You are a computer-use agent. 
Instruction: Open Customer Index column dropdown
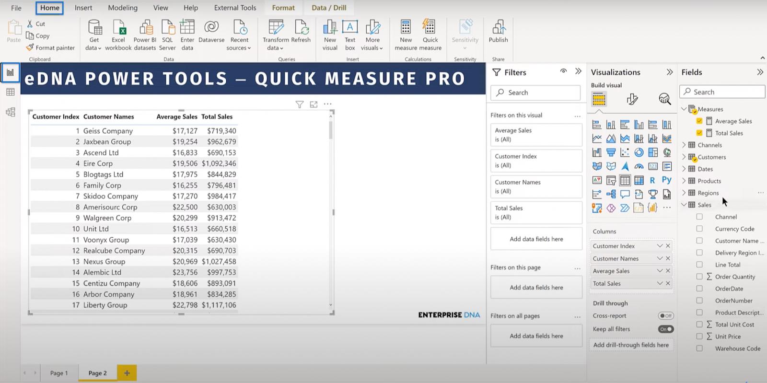pos(660,246)
